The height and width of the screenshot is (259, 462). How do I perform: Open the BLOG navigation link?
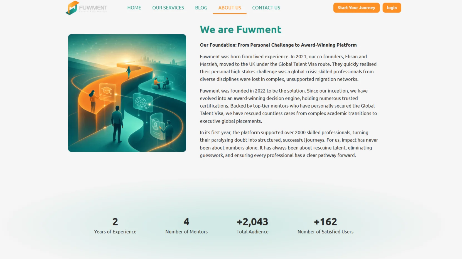tap(201, 8)
